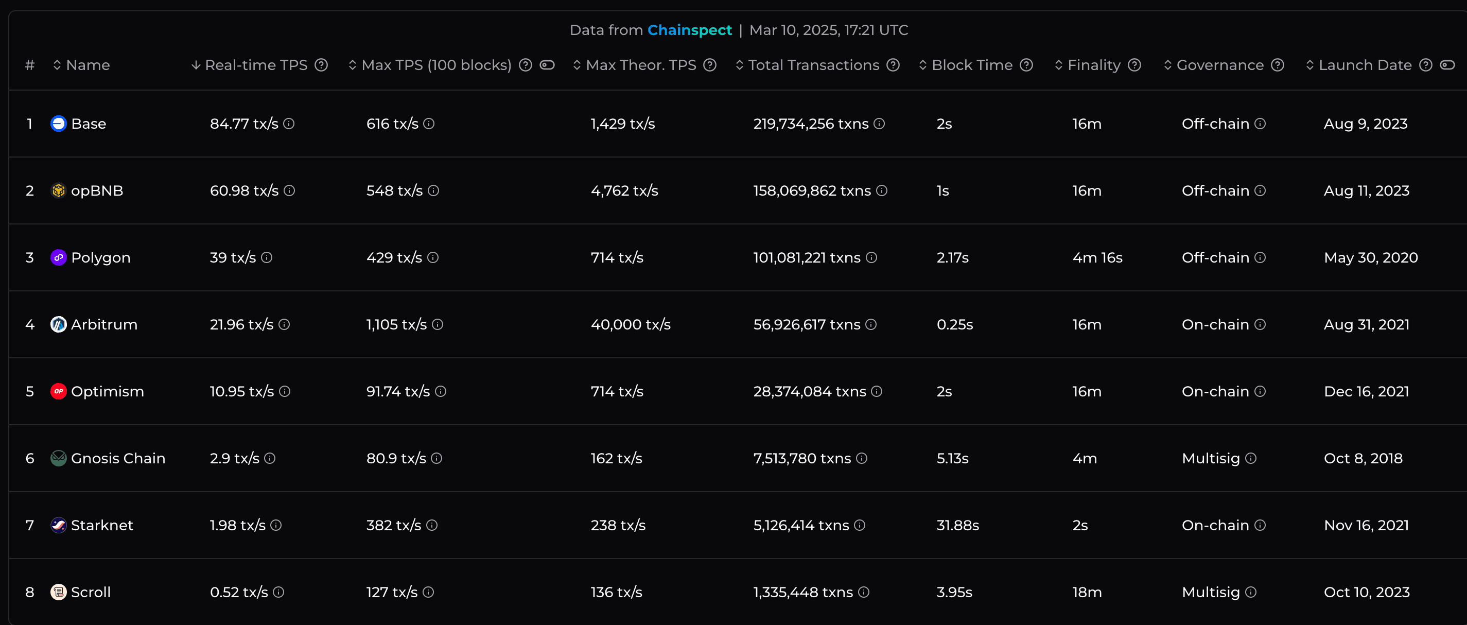Sort by Total Transactions column
1467x625 pixels.
tap(813, 65)
